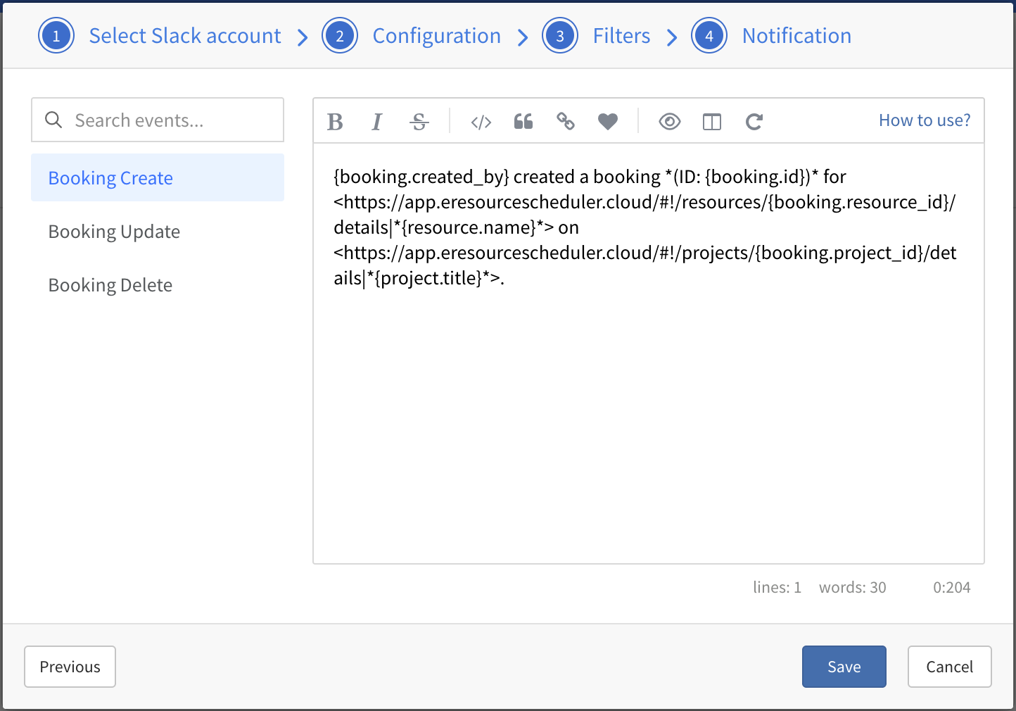
Task: Open the How to use? link
Action: [925, 120]
